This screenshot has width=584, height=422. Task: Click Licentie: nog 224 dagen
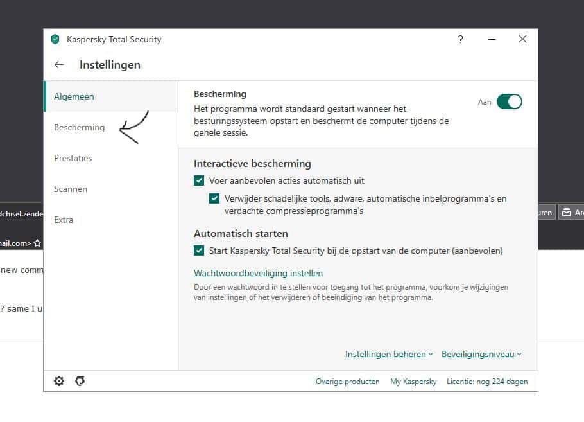tap(487, 382)
